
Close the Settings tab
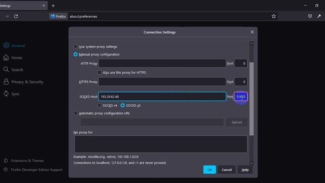point(44,6)
